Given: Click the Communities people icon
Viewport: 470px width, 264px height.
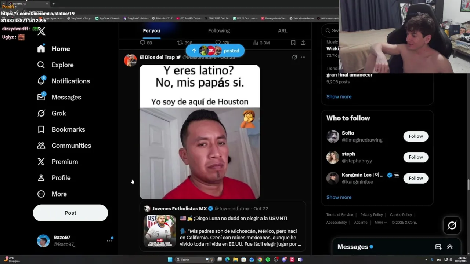Looking at the screenshot, I should (x=41, y=146).
